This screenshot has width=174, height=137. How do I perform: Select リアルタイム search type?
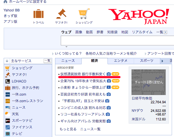(142, 32)
